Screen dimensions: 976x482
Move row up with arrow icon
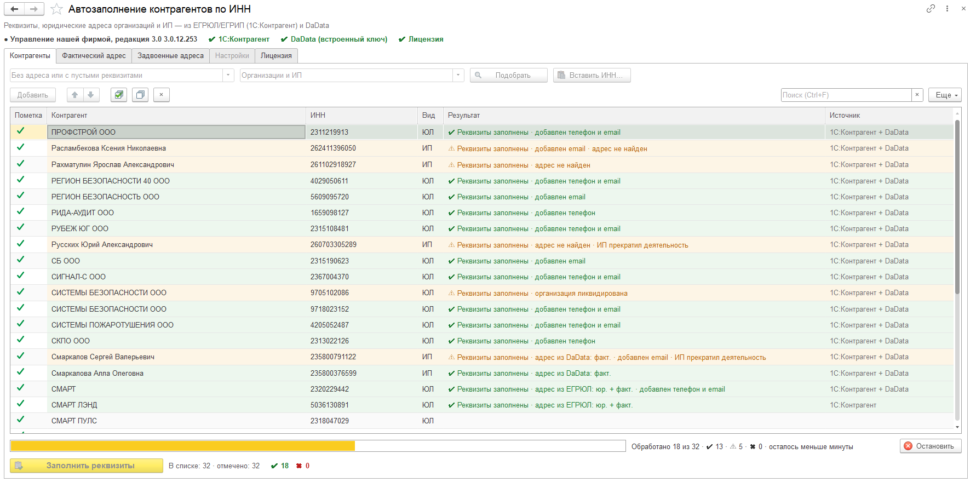point(75,95)
